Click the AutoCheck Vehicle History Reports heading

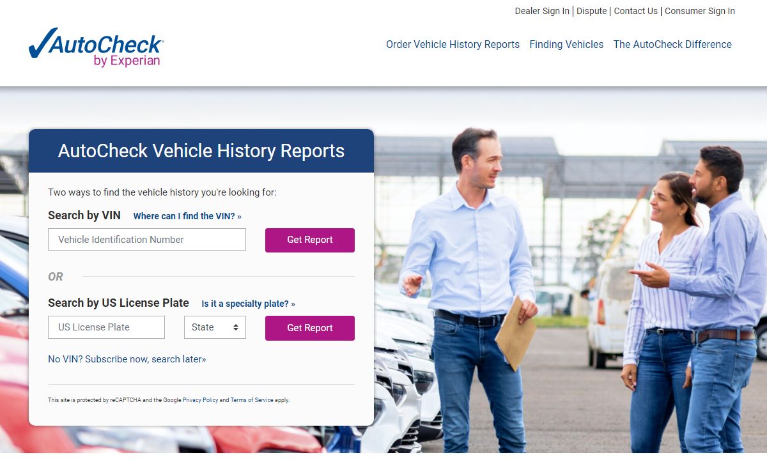point(201,151)
